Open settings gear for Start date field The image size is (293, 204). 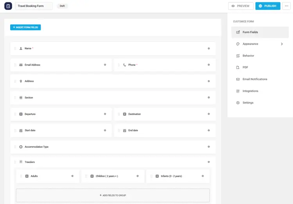(105, 130)
